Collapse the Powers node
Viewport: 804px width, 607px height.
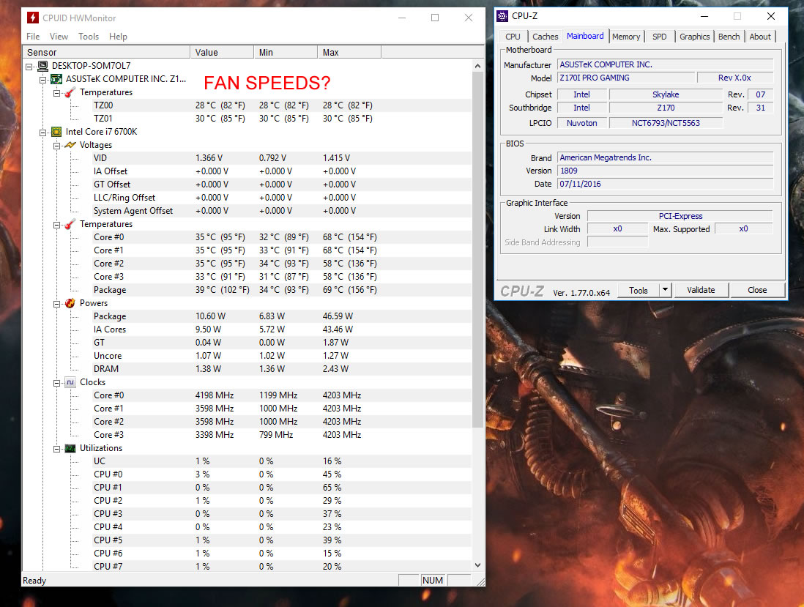pos(57,303)
